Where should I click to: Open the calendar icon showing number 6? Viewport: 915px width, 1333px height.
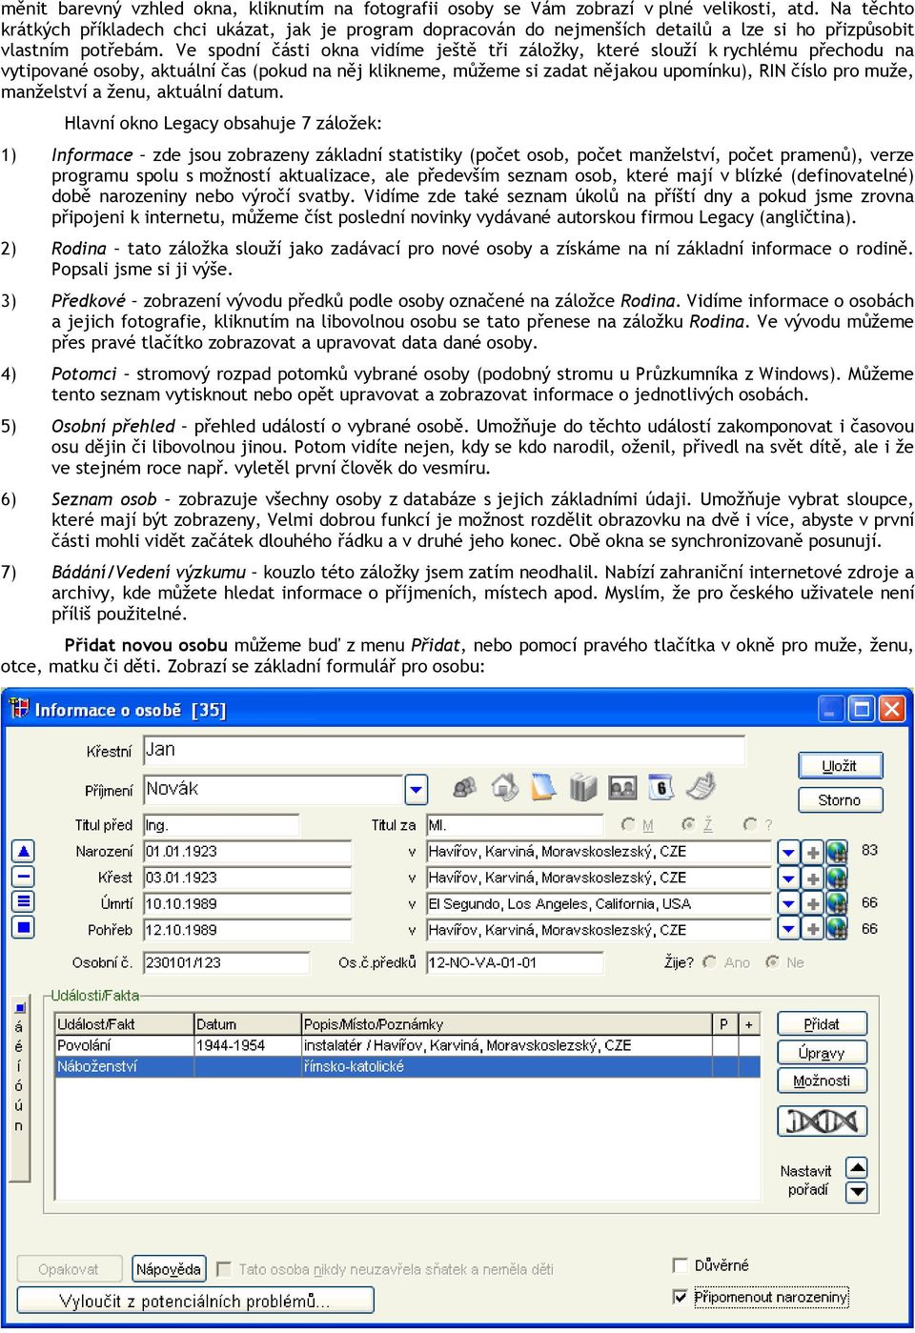point(661,787)
